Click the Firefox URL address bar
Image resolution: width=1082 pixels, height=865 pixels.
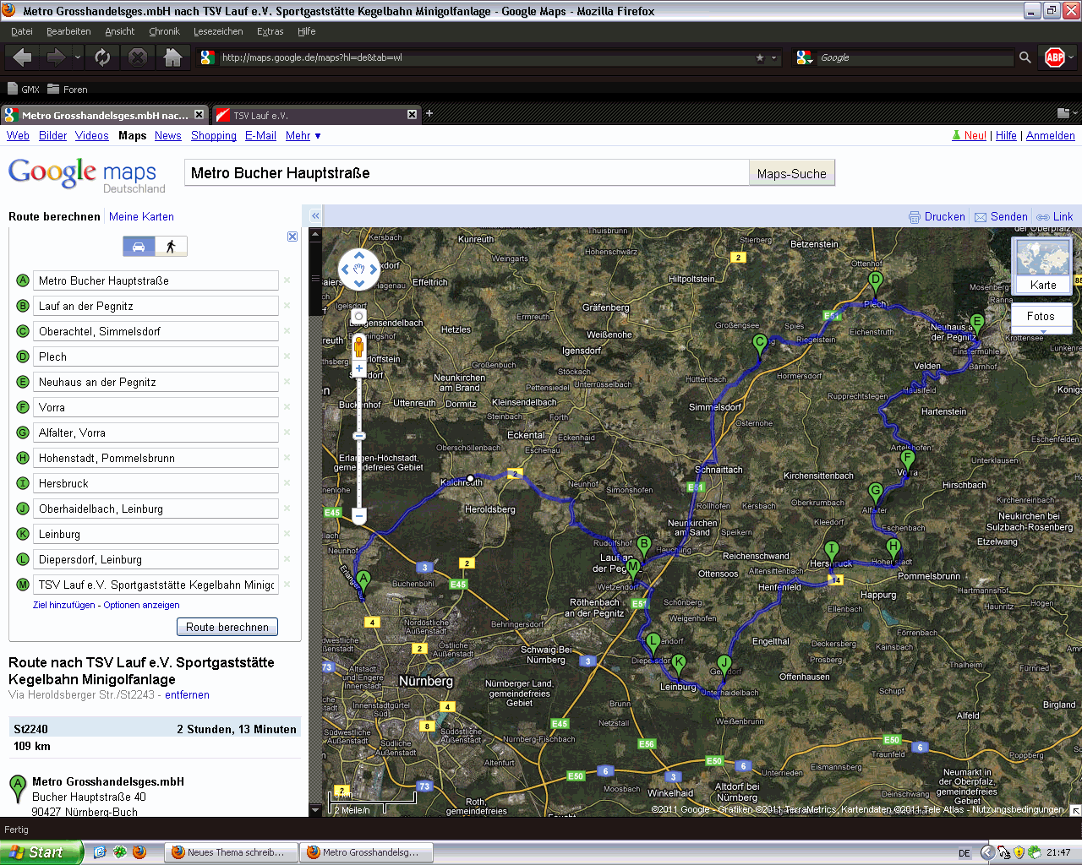click(x=486, y=57)
